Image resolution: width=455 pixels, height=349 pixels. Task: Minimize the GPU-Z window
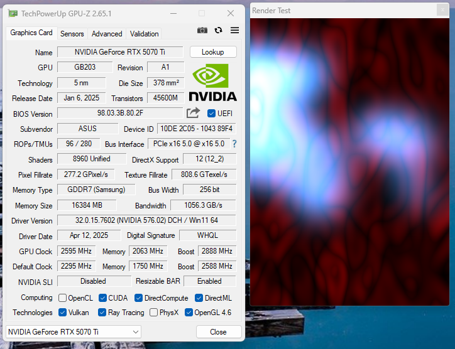click(173, 13)
